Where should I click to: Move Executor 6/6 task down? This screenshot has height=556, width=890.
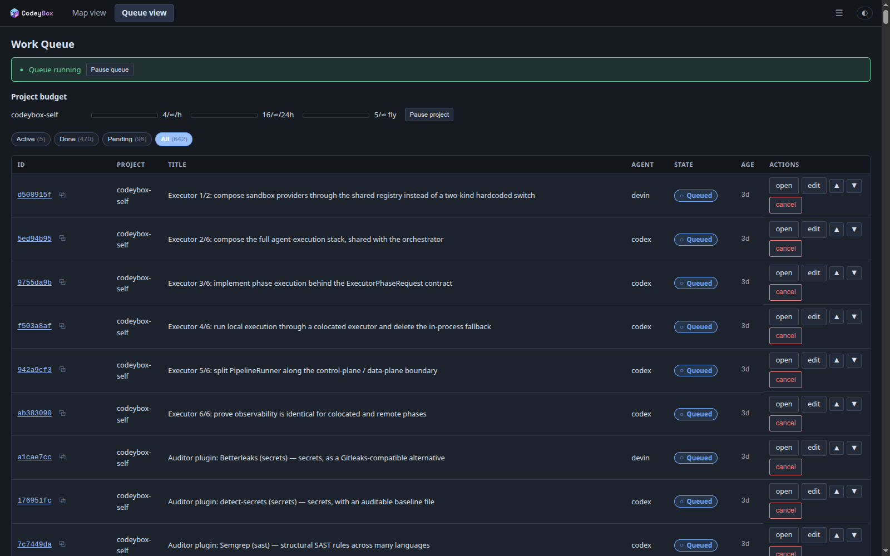[854, 404]
